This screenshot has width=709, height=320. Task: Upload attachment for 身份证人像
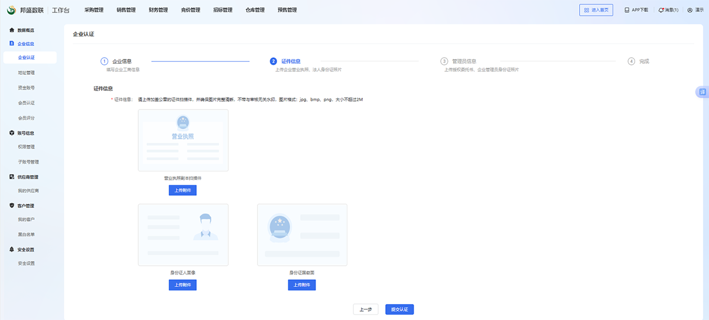tap(183, 285)
